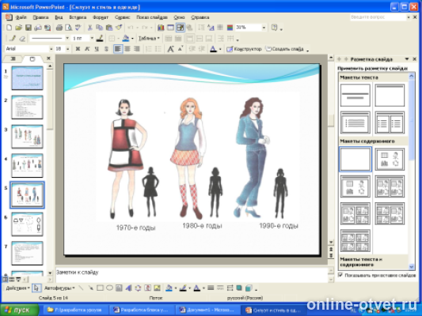Open the Формат menu

pos(101,17)
